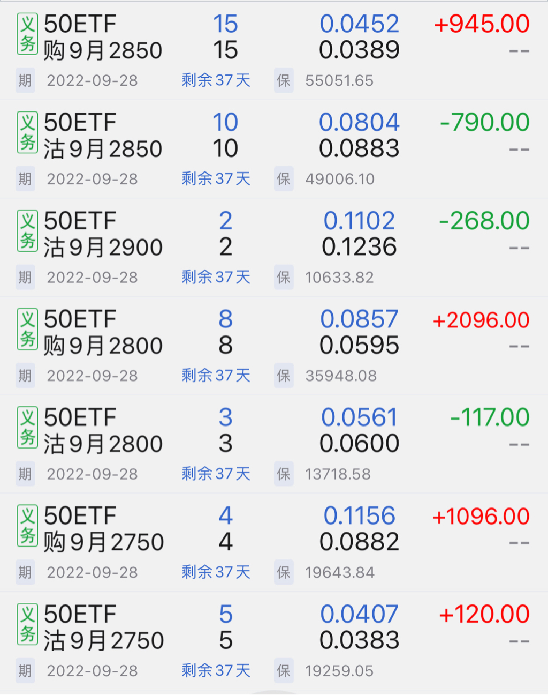Click 保 margin icon beside 35948.08
The width and height of the screenshot is (548, 695).
click(284, 376)
